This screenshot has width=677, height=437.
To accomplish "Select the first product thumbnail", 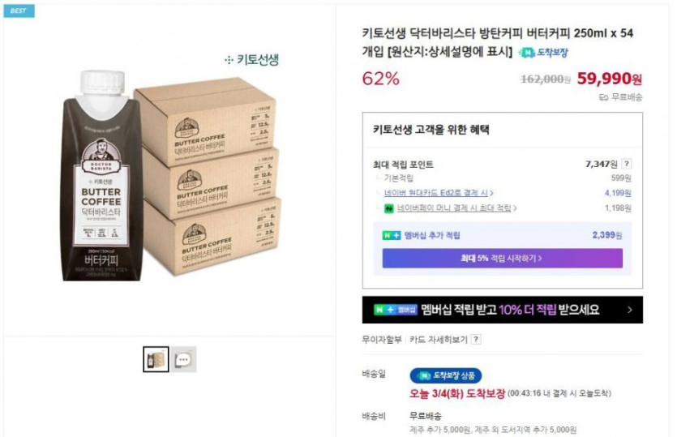I will [x=156, y=359].
